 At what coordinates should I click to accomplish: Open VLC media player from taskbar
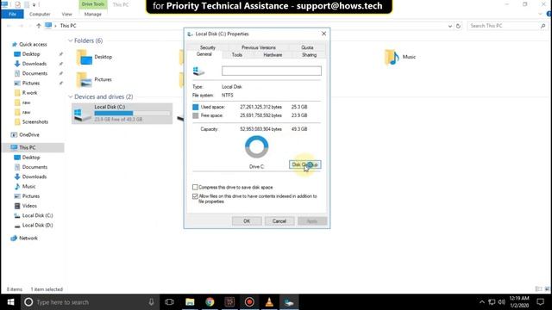tap(269, 302)
